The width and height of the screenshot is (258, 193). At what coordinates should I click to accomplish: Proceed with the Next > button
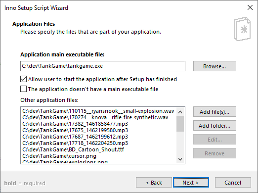coord(191,183)
